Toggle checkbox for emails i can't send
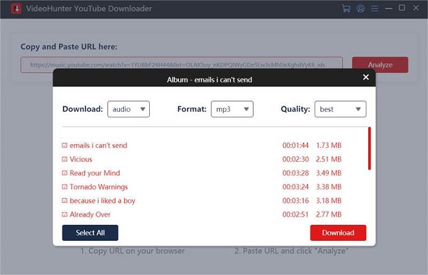Viewport: 428px width, 275px height. (64, 145)
